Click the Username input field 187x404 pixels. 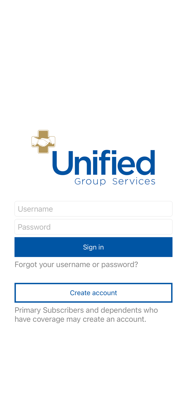pos(93,208)
